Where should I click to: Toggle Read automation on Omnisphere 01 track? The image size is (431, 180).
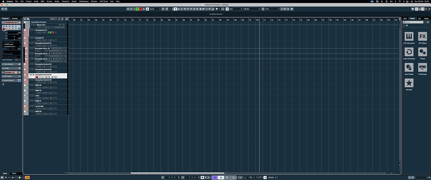tap(49, 33)
